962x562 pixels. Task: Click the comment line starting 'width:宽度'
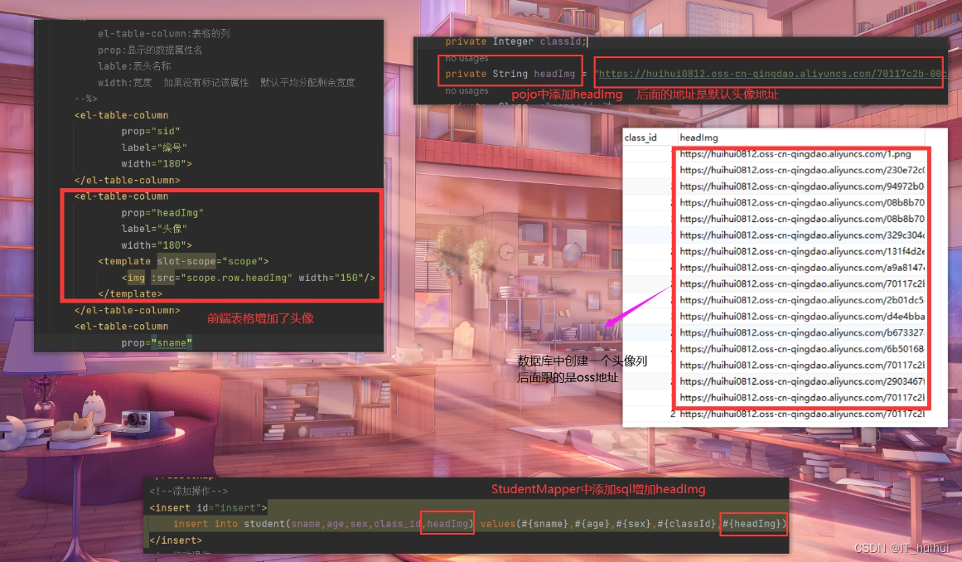(x=226, y=82)
